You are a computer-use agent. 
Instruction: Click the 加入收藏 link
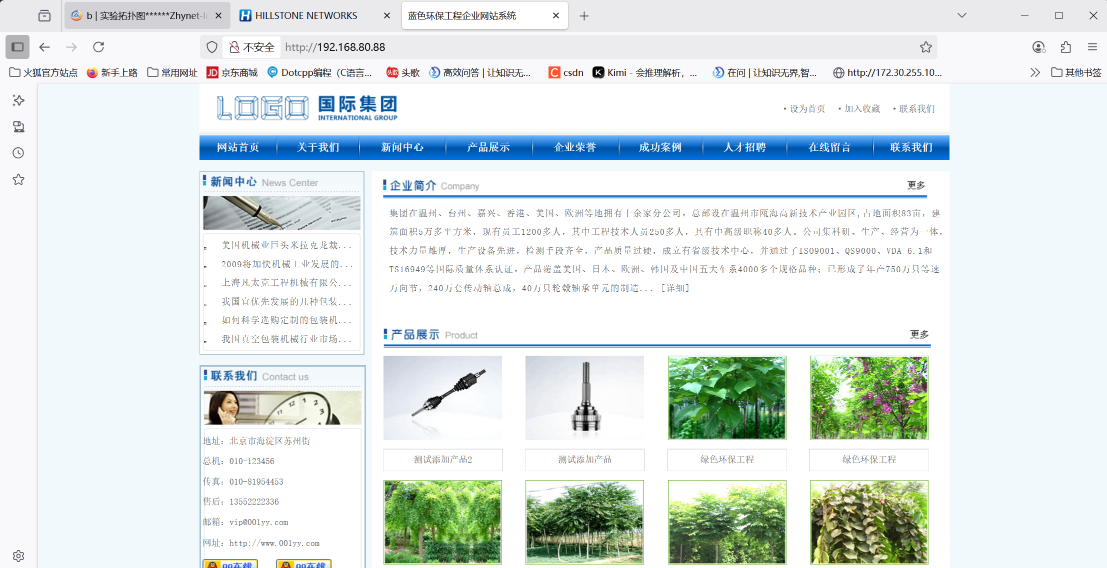[862, 108]
